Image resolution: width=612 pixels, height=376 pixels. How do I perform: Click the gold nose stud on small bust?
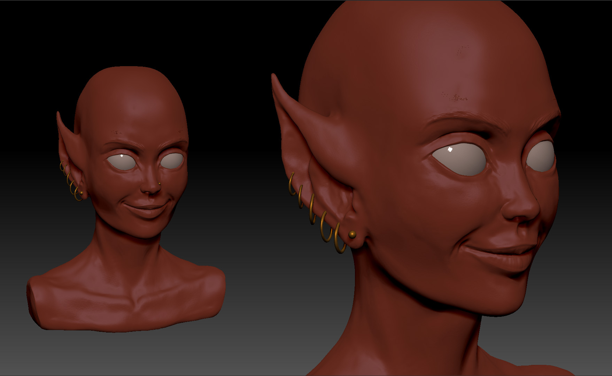click(160, 183)
